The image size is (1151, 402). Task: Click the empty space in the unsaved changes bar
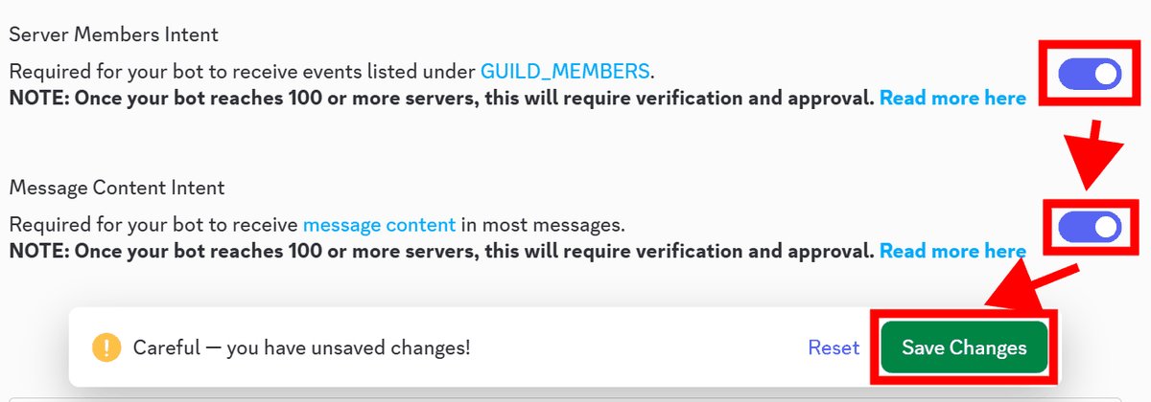pos(633,347)
